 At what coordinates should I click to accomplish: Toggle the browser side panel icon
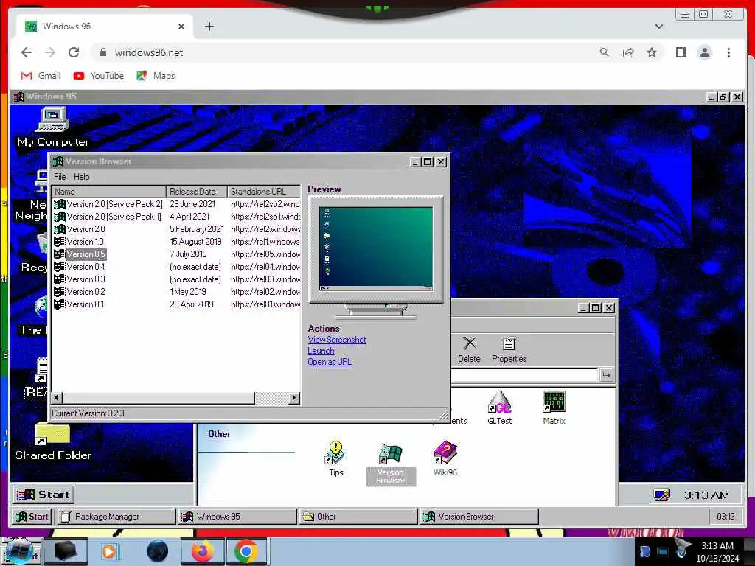681,52
